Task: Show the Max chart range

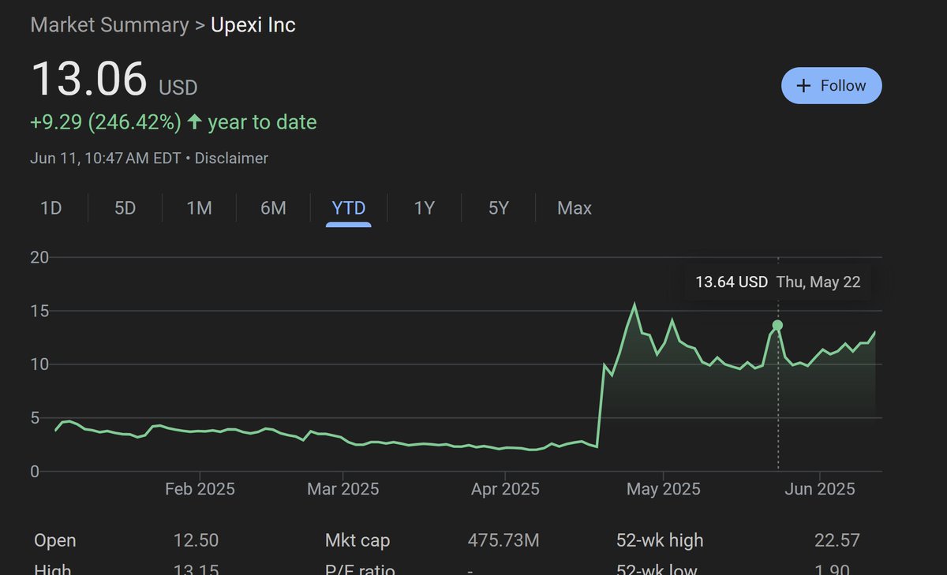Action: tap(575, 208)
